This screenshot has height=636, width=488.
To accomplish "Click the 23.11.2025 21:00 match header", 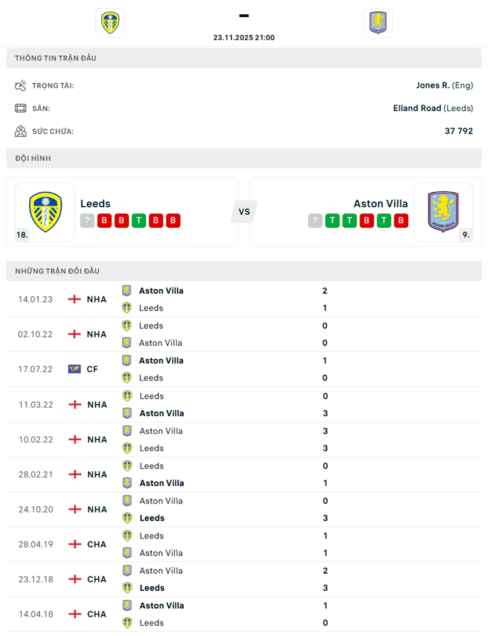I will (x=244, y=37).
